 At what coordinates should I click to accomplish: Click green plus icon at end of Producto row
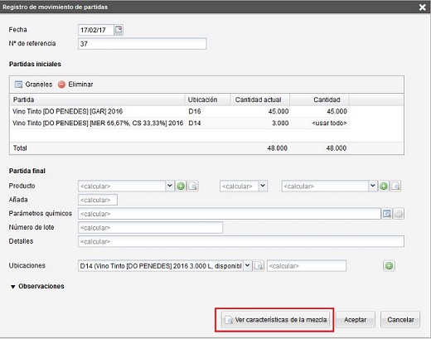click(384, 186)
